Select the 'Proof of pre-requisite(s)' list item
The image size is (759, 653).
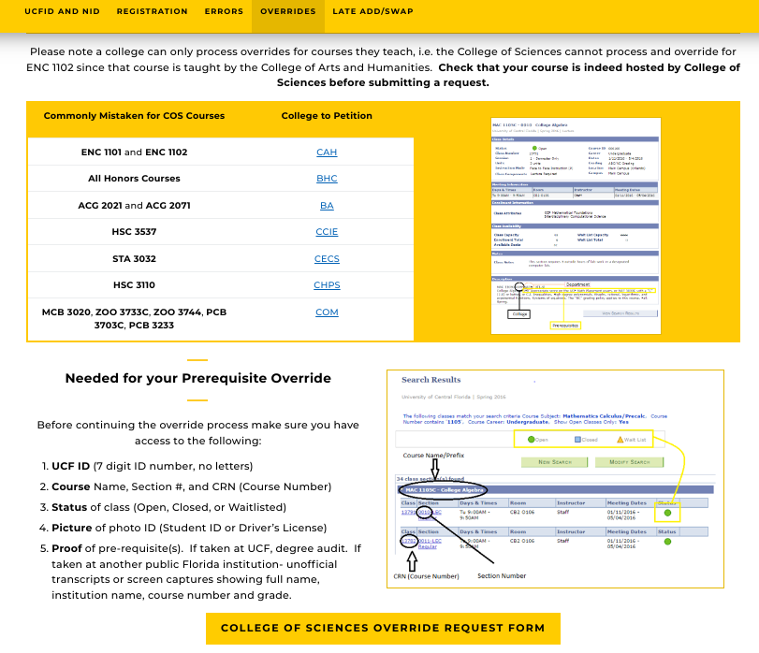pos(207,572)
